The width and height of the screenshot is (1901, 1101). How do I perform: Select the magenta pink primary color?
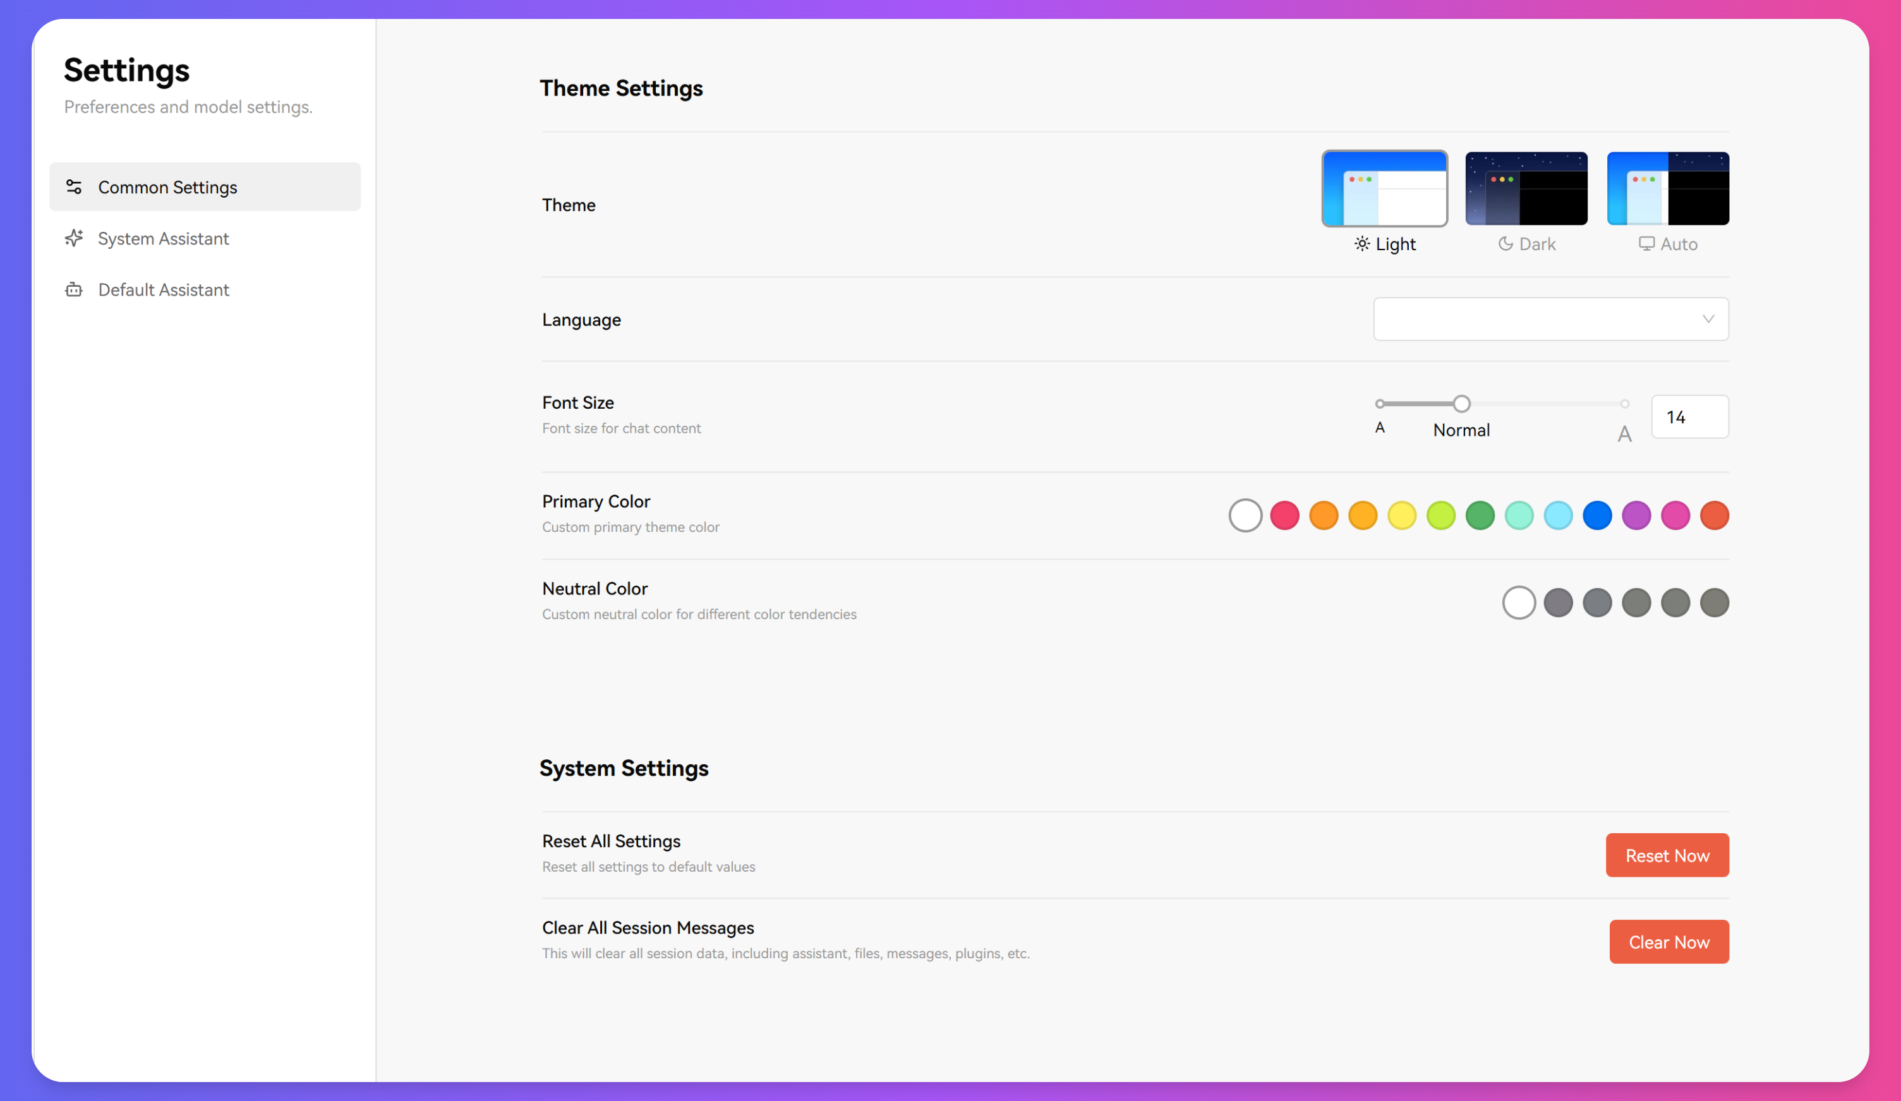click(x=1675, y=516)
